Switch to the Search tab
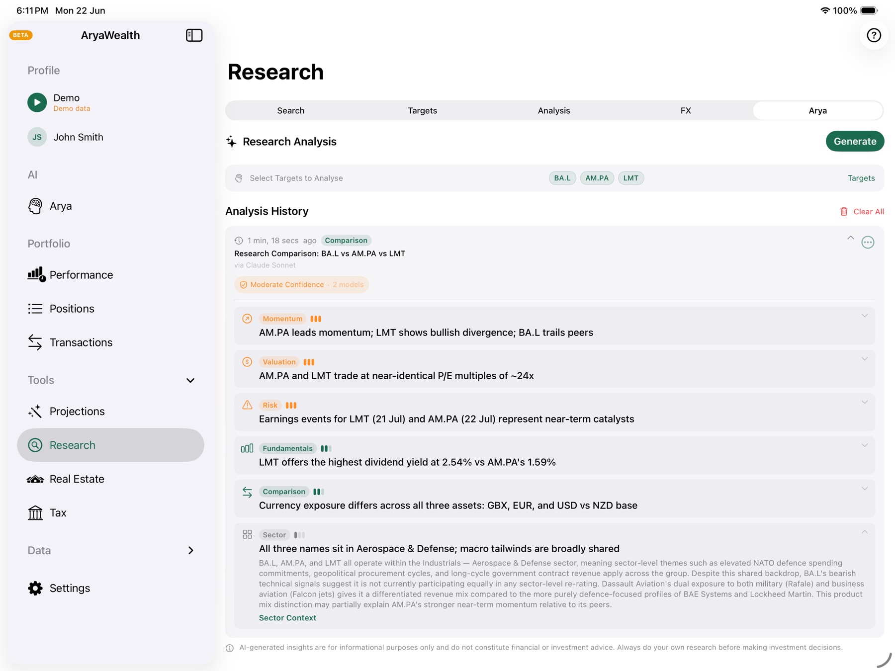 [x=291, y=110]
